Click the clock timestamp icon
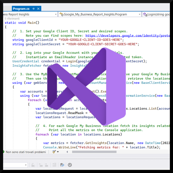Screen dimensions: 173x173 70,165
